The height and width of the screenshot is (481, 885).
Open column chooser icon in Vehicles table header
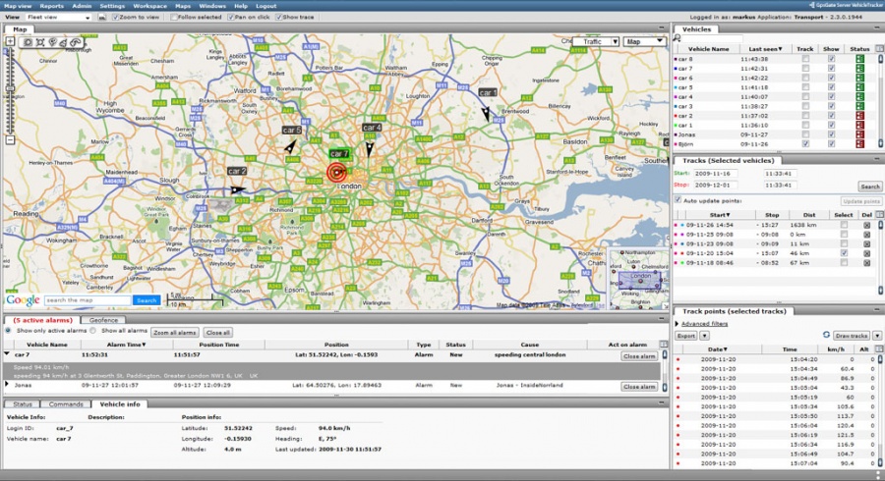click(879, 49)
